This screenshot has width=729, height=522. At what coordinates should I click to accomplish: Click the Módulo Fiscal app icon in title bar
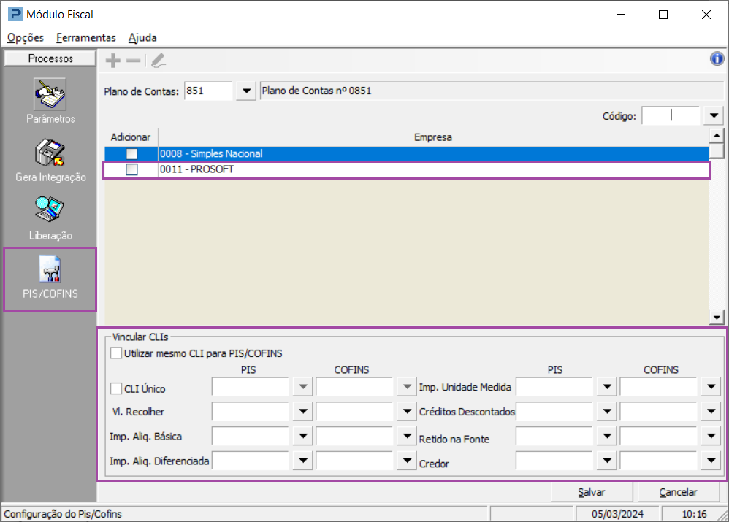[x=15, y=15]
